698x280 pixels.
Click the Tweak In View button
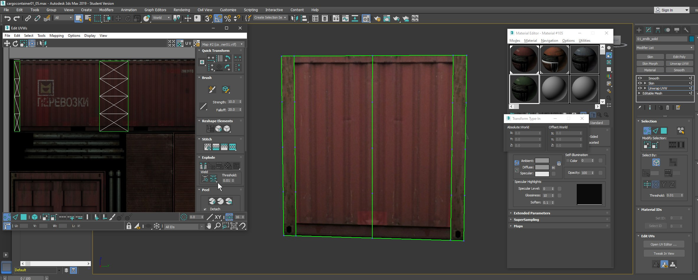[663, 253]
